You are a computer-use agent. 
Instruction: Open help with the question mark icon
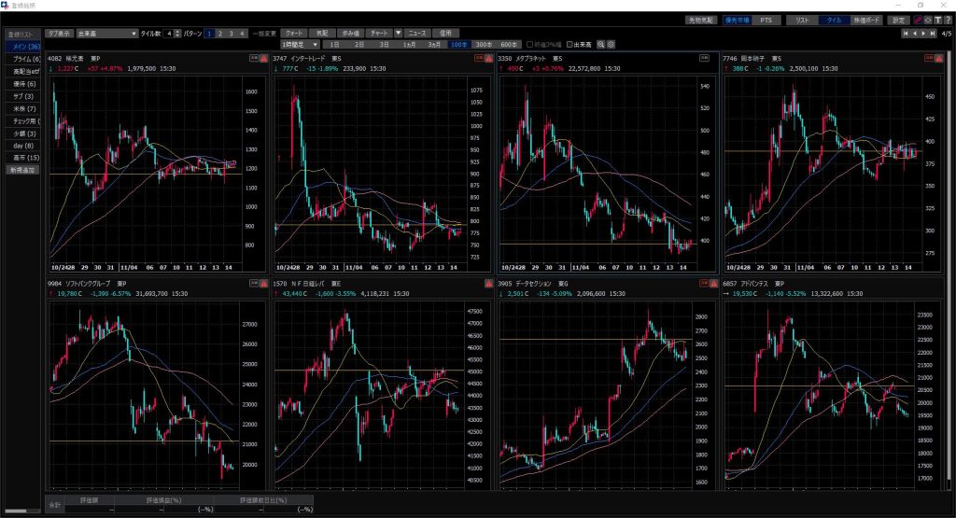point(948,20)
